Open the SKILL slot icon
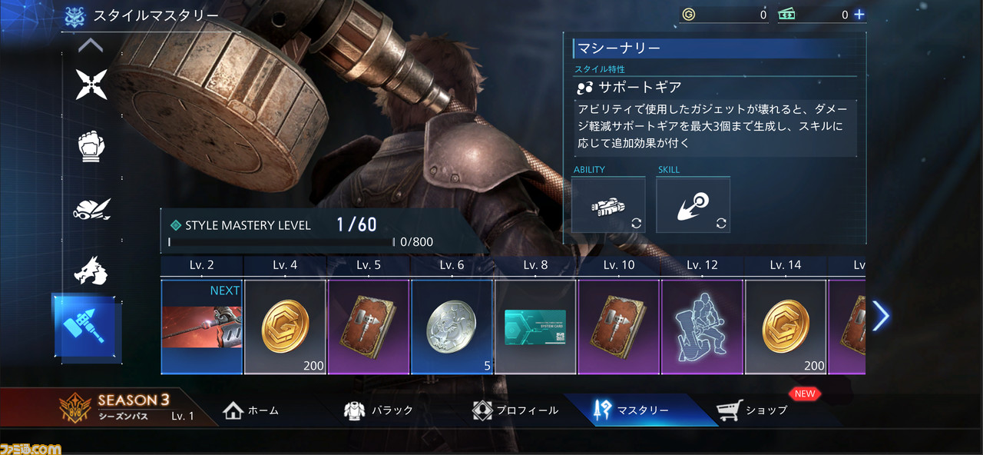Viewport: 983px width, 455px height. 693,205
